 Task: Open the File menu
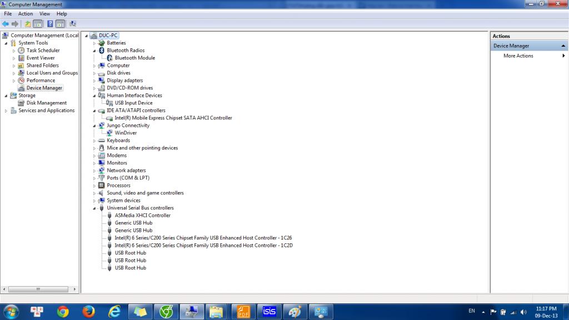8,14
